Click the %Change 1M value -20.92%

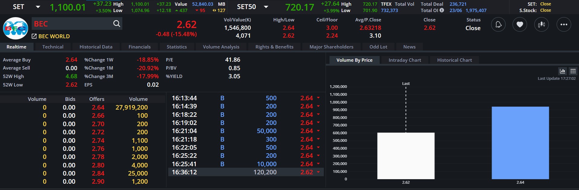click(x=148, y=68)
